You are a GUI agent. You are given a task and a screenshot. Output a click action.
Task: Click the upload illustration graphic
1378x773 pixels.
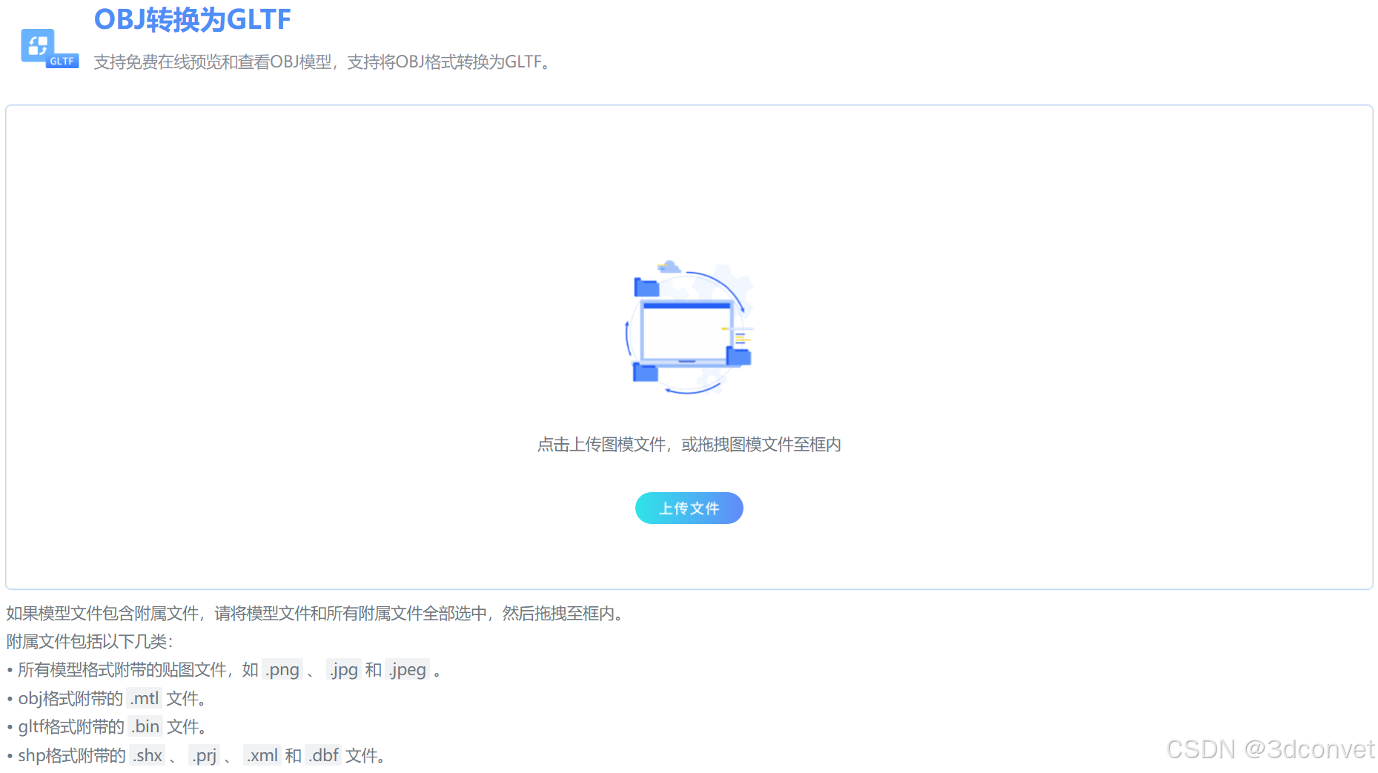pos(689,331)
